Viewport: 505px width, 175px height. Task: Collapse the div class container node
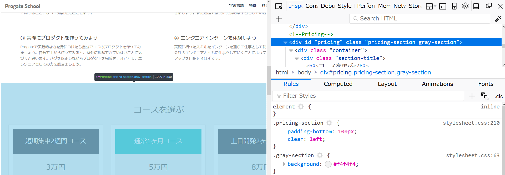tap(291, 51)
